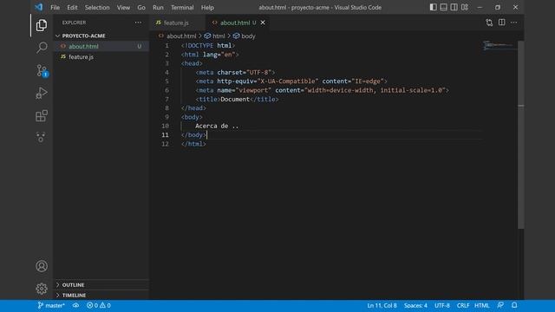This screenshot has width=555, height=312.
Task: Change encoding via UTF-8 indicator
Action: click(x=442, y=305)
